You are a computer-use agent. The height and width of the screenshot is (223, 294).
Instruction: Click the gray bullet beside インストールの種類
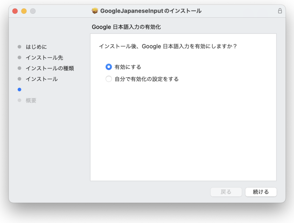click(x=19, y=68)
